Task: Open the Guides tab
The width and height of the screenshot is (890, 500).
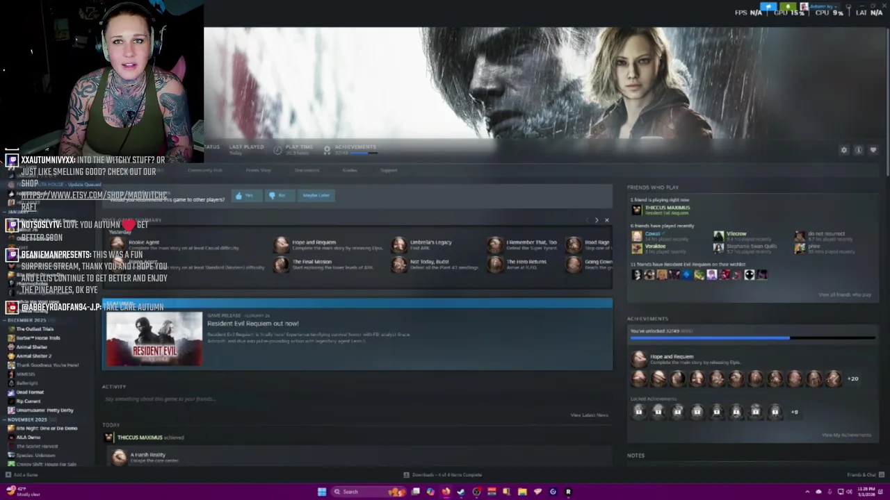Action: pos(350,170)
